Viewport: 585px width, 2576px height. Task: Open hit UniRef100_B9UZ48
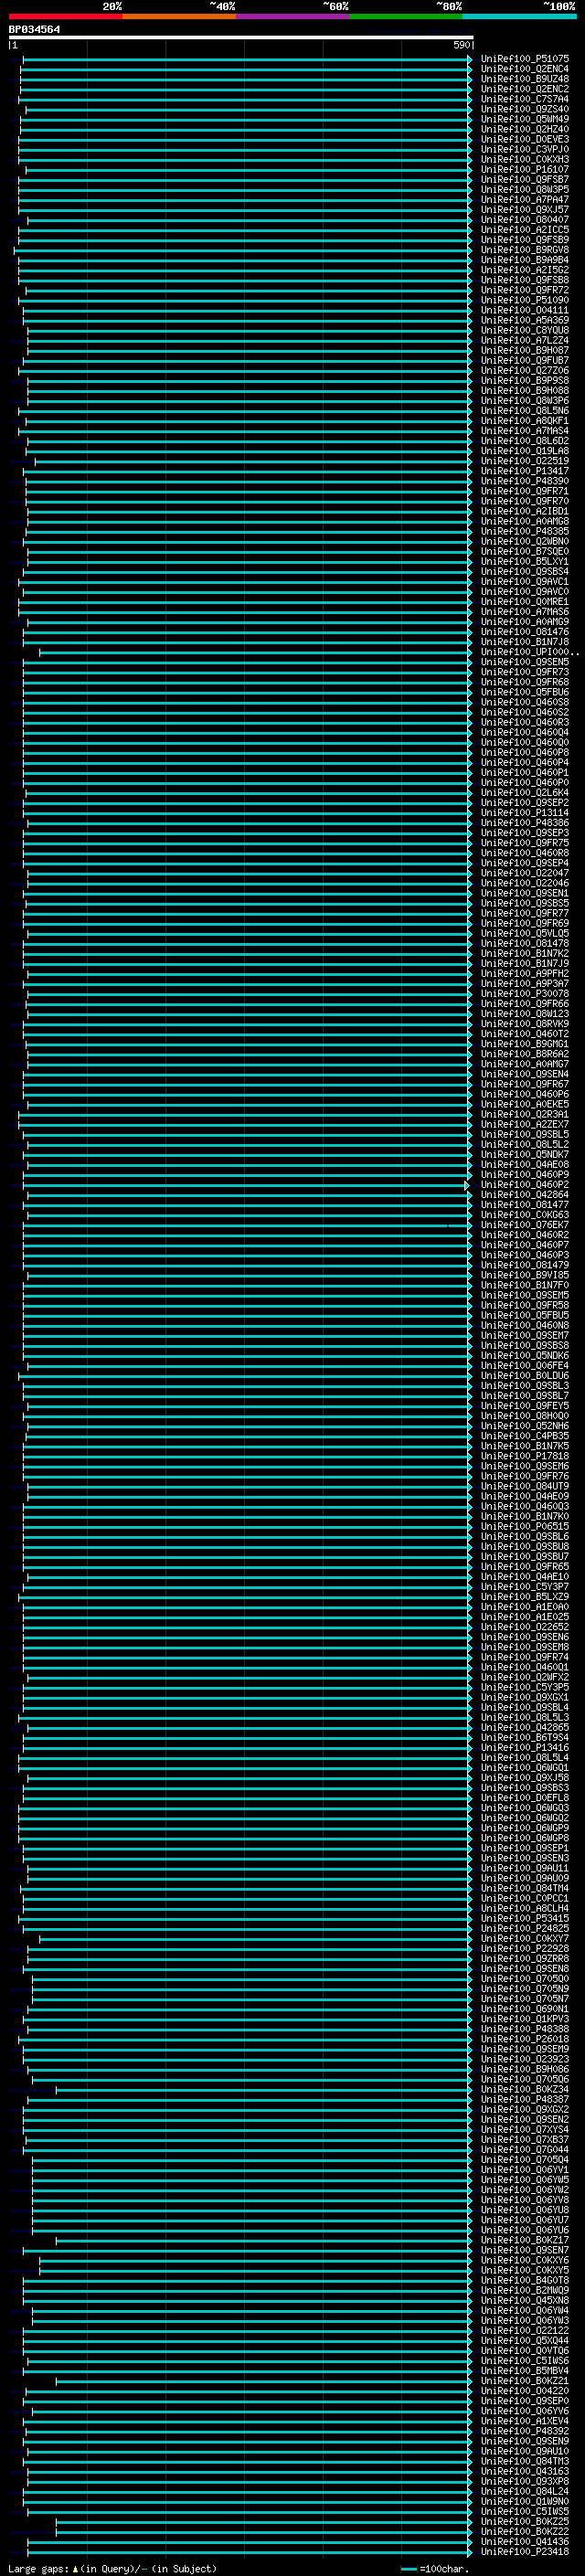tap(524, 79)
